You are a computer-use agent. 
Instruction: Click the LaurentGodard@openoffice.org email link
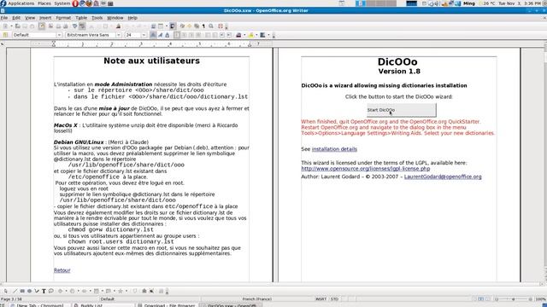443,177
